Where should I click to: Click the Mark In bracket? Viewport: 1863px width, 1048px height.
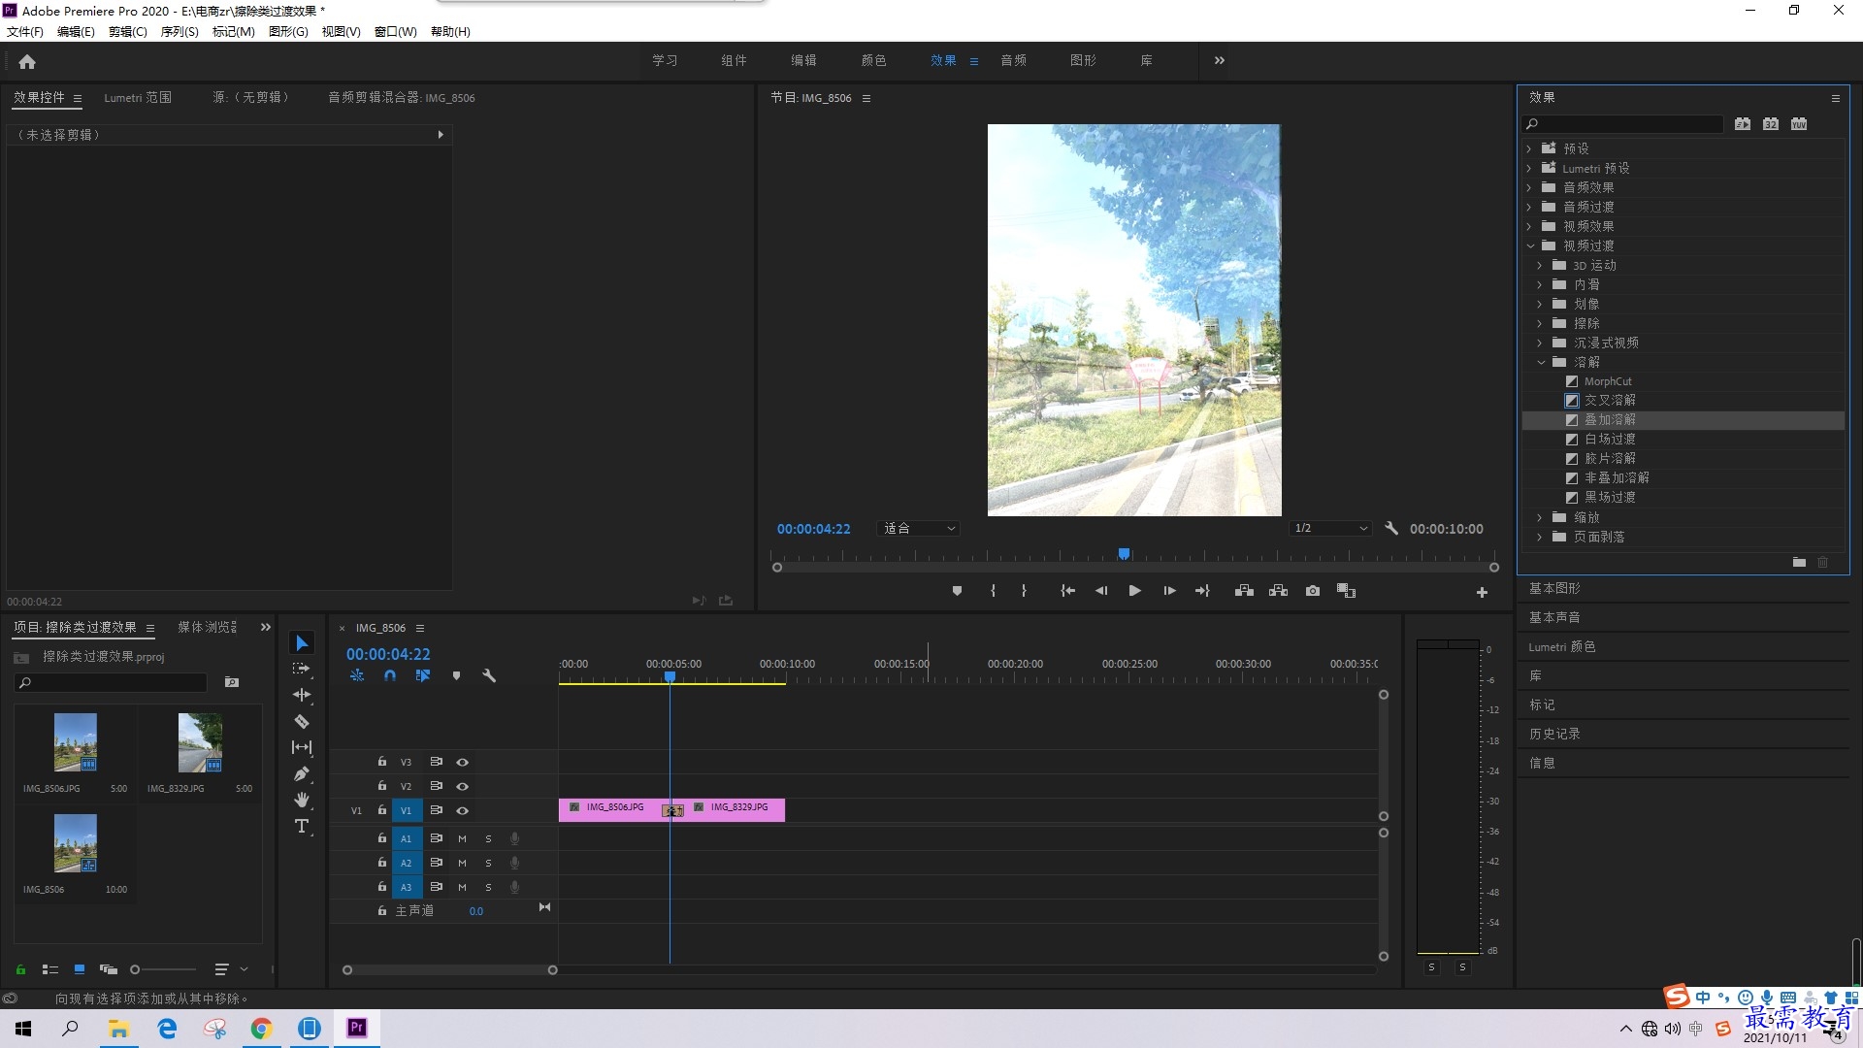(993, 591)
